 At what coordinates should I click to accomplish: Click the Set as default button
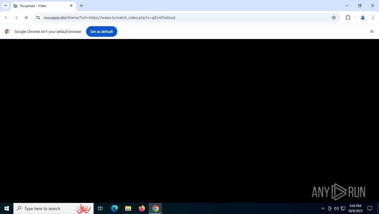coord(102,31)
